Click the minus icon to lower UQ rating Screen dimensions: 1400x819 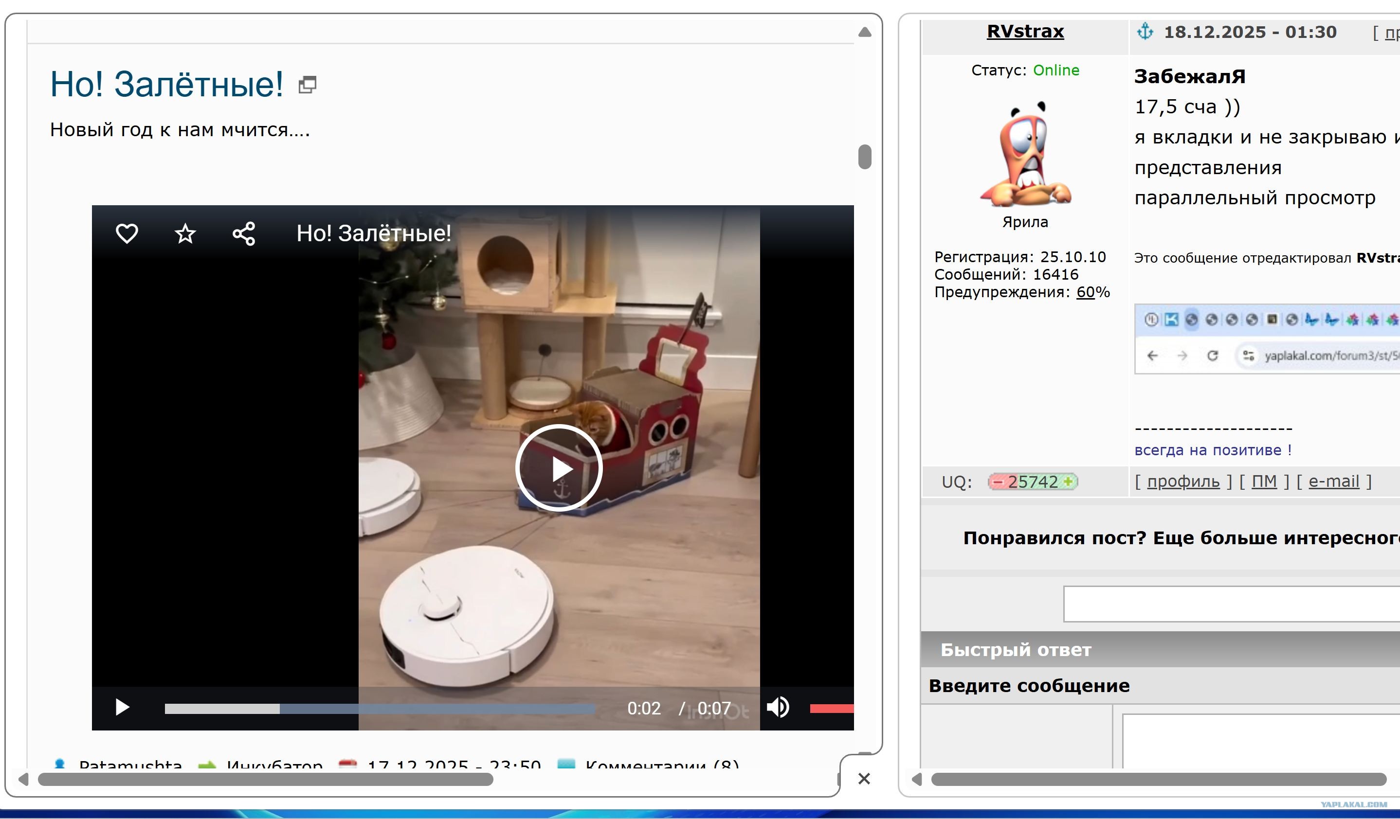click(x=998, y=481)
